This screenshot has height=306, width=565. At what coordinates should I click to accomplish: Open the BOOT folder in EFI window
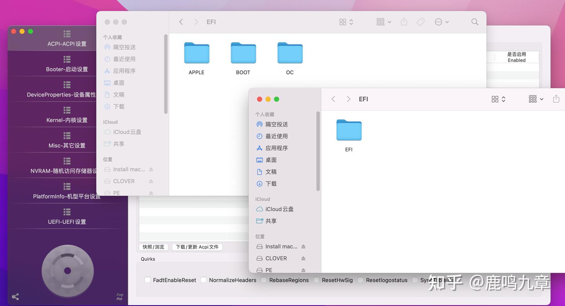pos(243,53)
